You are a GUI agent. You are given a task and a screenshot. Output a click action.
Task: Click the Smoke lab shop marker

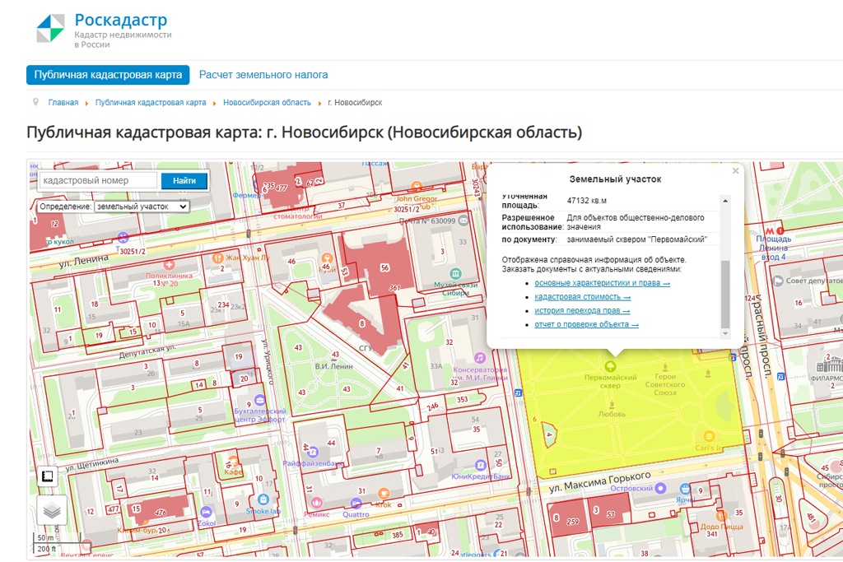pos(263,499)
